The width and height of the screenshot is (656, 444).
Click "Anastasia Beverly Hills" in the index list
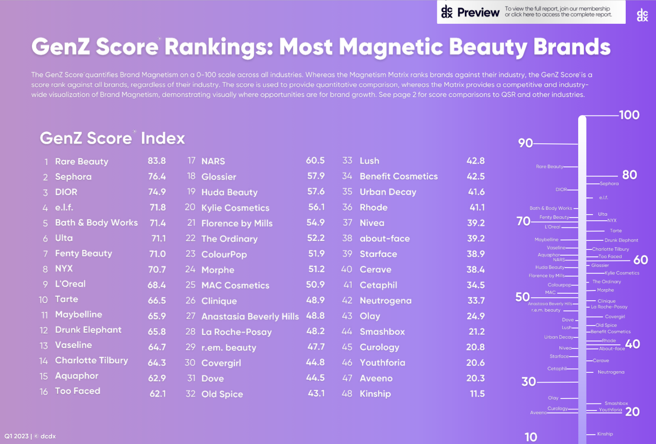point(250,317)
